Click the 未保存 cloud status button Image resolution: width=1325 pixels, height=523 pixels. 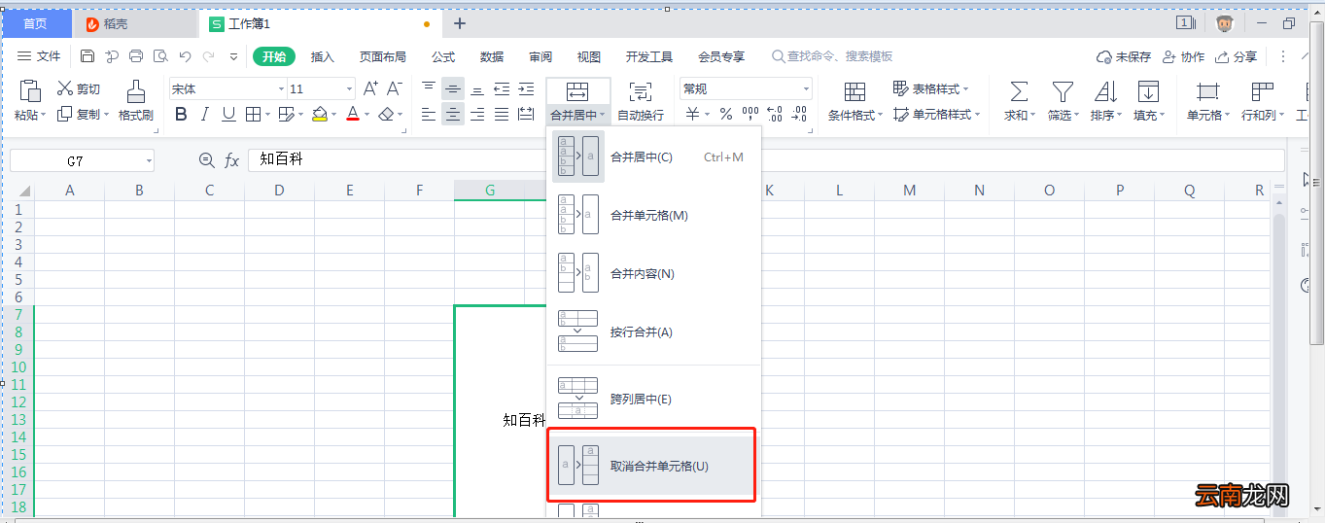coord(1124,56)
